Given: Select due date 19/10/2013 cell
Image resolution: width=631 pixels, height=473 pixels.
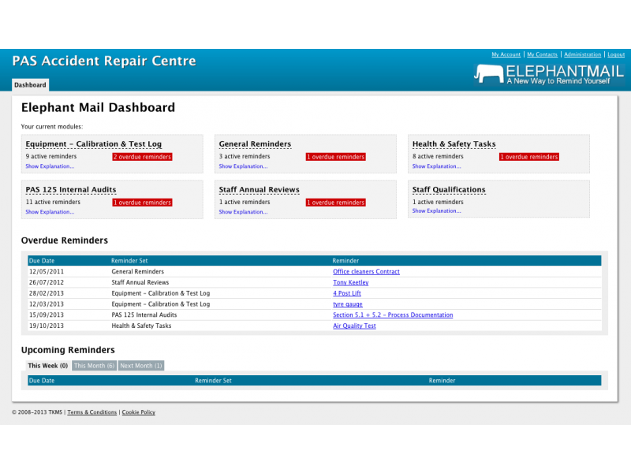Looking at the screenshot, I should [x=47, y=326].
